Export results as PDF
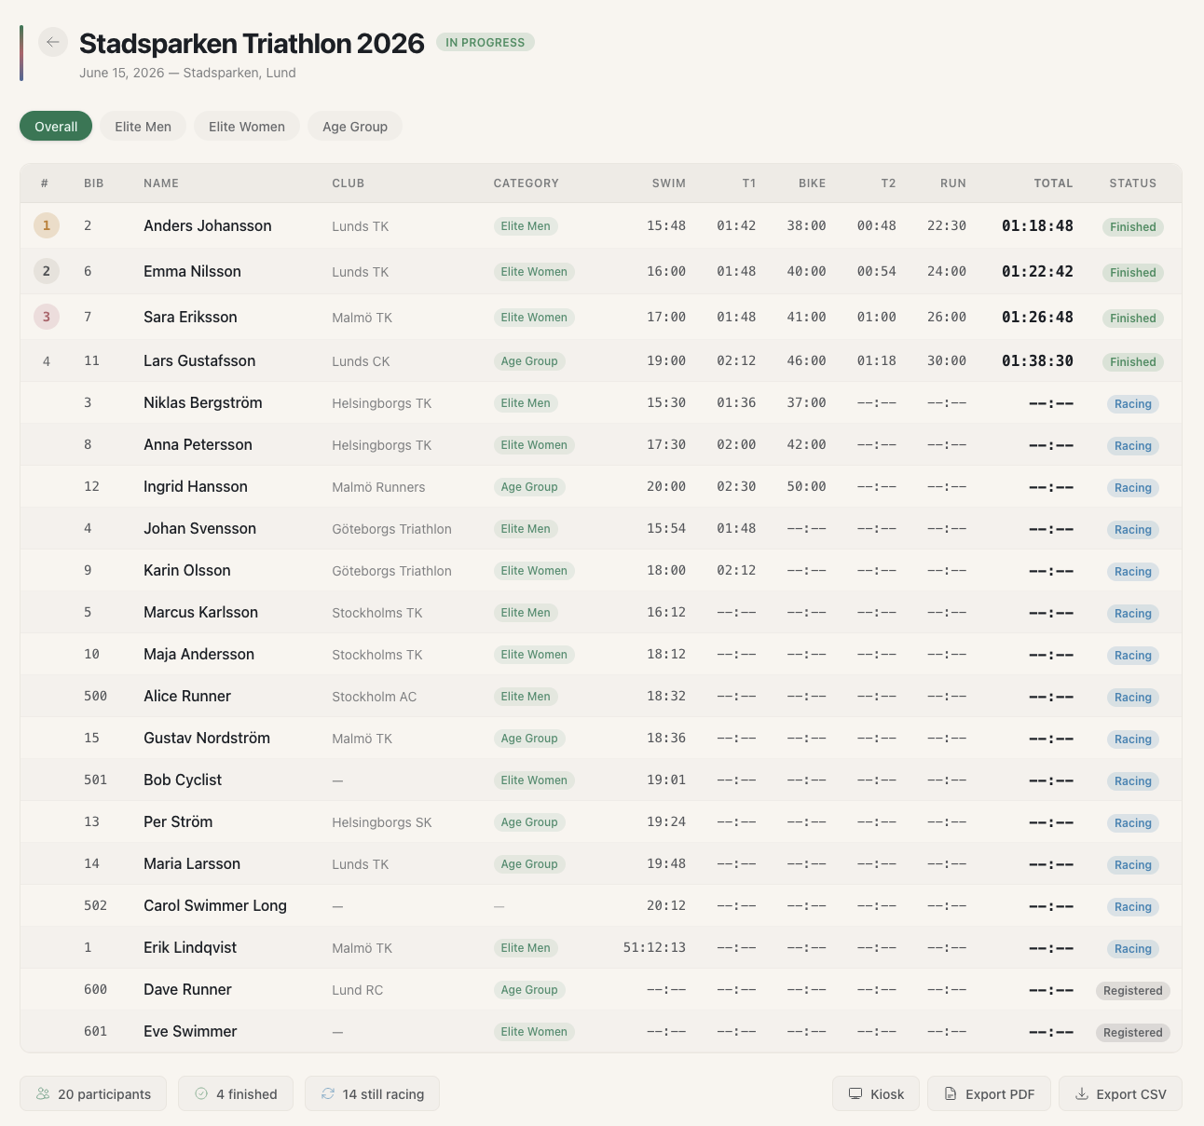 (x=989, y=1094)
